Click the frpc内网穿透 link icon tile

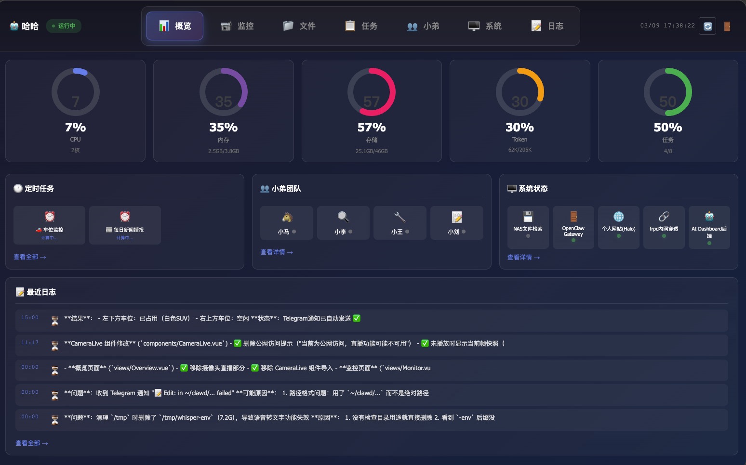[664, 227]
